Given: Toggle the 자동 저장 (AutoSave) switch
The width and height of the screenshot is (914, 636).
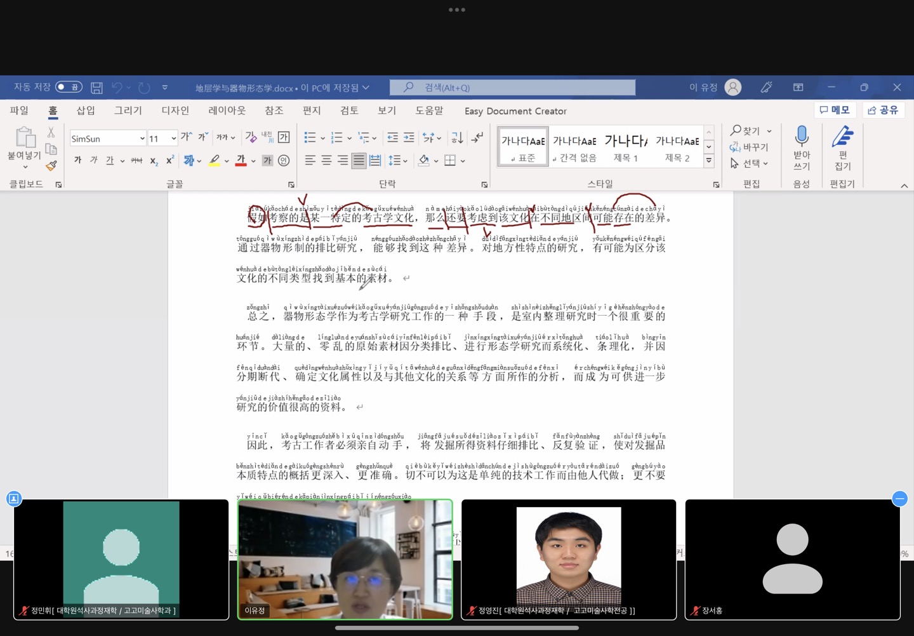Looking at the screenshot, I should click(x=69, y=87).
